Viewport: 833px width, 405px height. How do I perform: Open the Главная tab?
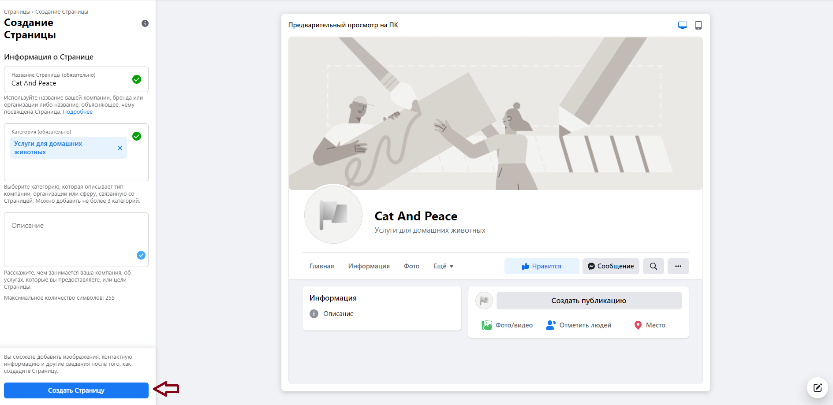point(321,266)
